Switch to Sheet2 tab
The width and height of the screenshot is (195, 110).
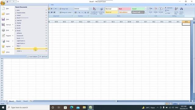pos(19,101)
